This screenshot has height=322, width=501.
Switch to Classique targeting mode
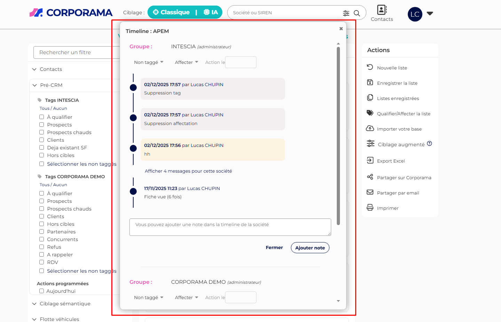pyautogui.click(x=171, y=13)
